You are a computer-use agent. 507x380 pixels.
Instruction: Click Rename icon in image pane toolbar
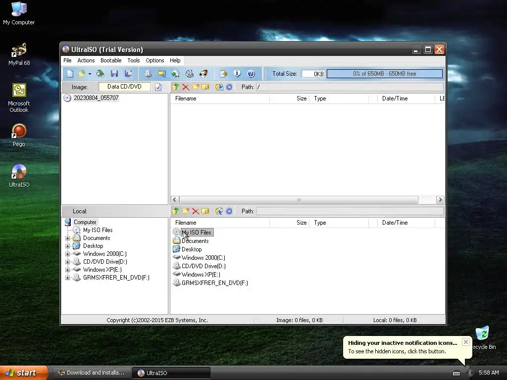click(205, 87)
